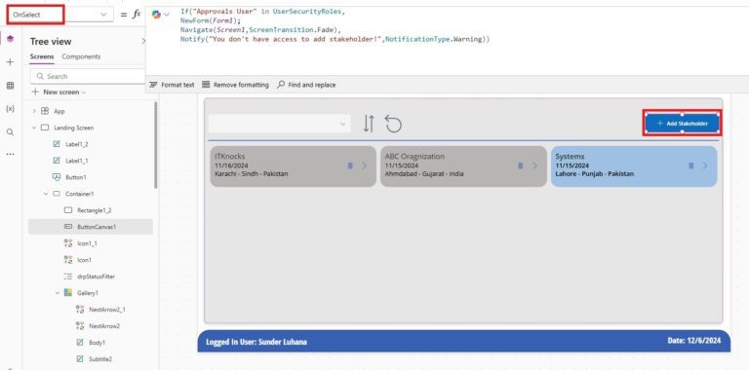
Task: Delete the ABC Oragnization card using trash icon
Action: point(520,166)
